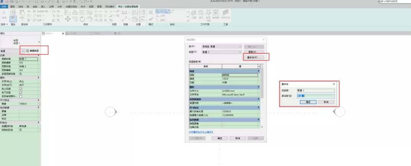Click the 'Microsoft Sans Serif' text font value
The height and width of the screenshot is (166, 411).
(240, 94)
